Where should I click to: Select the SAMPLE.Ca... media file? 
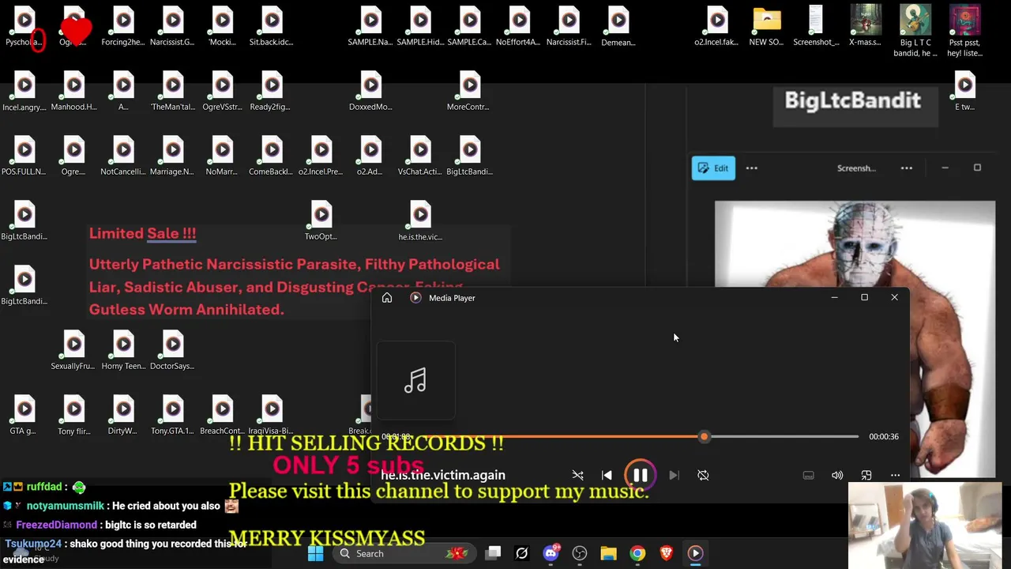coord(470,27)
